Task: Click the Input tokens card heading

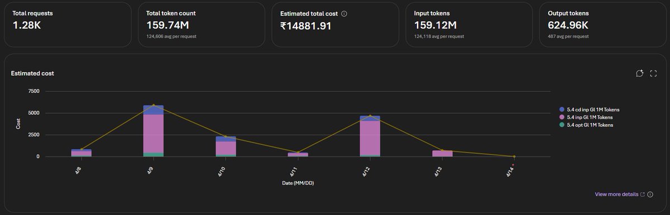Action: [432, 13]
